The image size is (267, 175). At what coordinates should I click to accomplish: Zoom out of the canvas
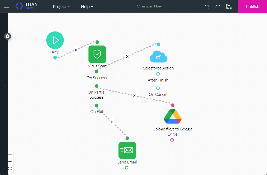tap(10, 162)
